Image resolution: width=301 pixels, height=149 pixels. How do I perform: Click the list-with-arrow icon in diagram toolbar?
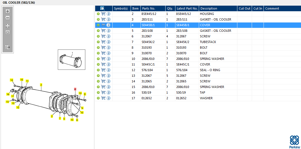pos(8,47)
